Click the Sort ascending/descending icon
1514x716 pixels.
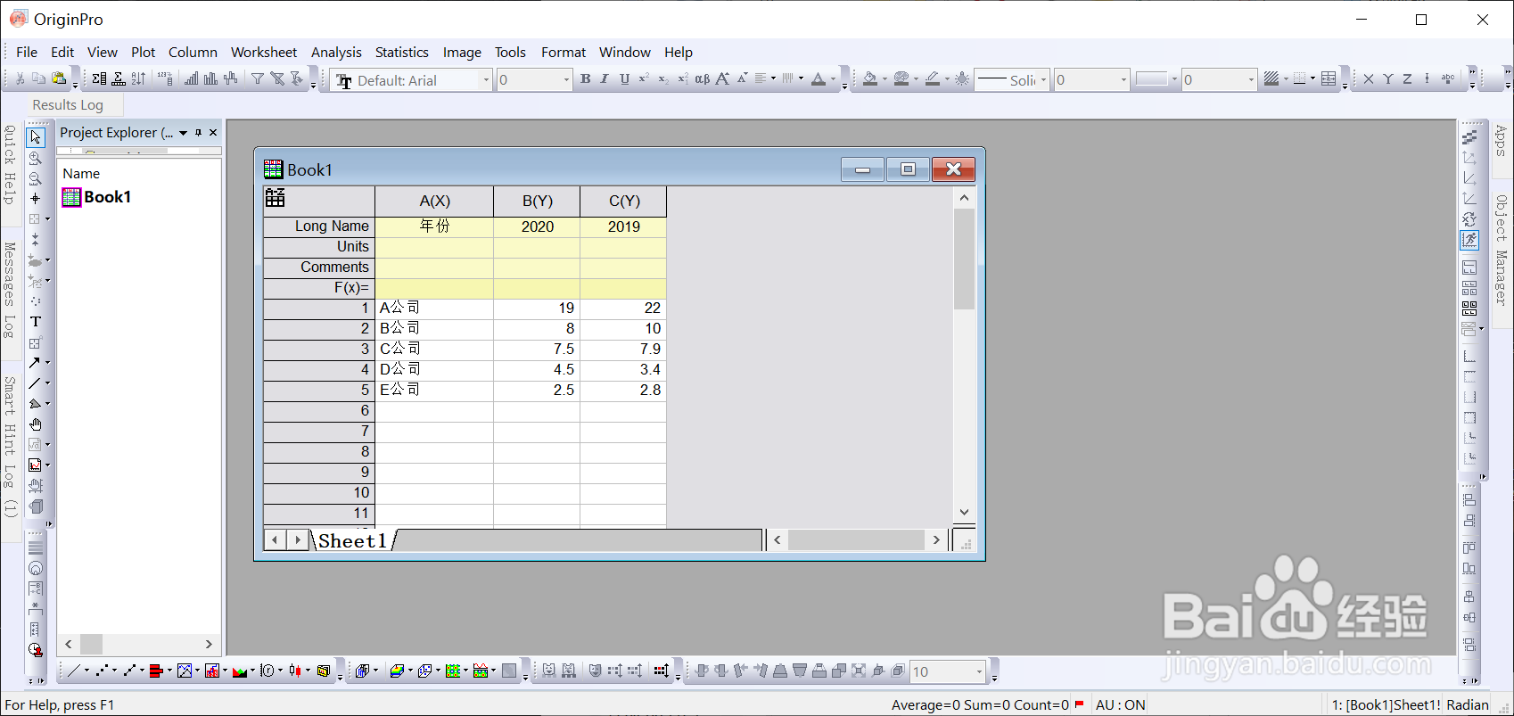pos(138,79)
